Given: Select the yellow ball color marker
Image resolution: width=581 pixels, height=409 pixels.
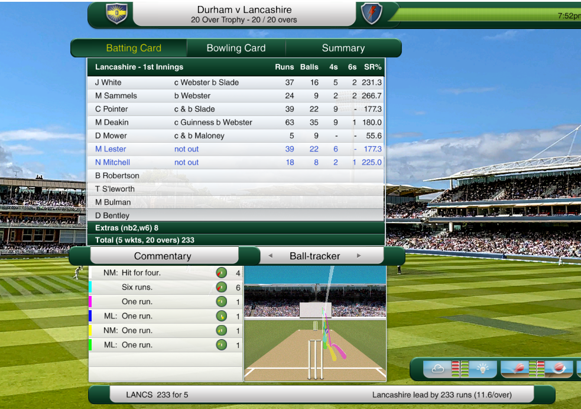Looking at the screenshot, I should [90, 330].
